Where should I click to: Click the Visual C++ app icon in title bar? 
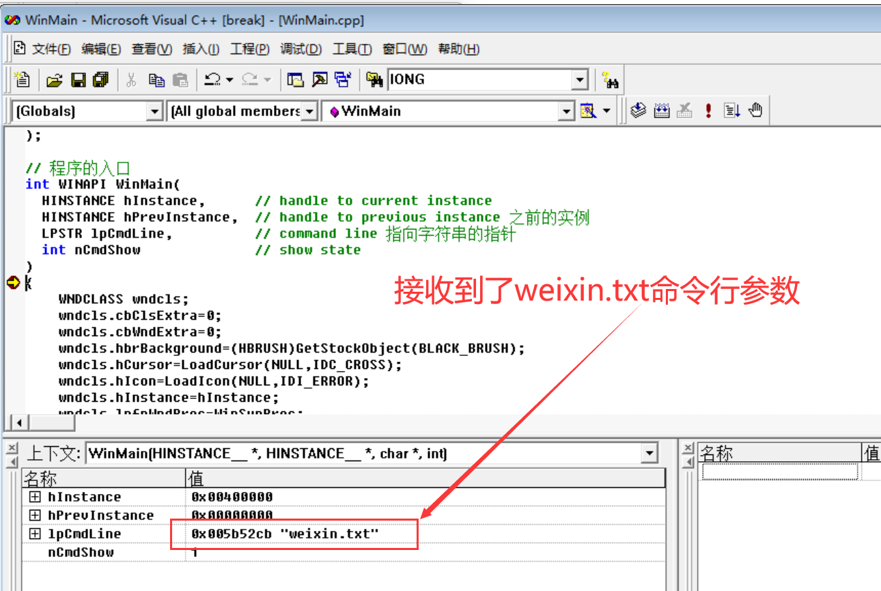tap(13, 20)
